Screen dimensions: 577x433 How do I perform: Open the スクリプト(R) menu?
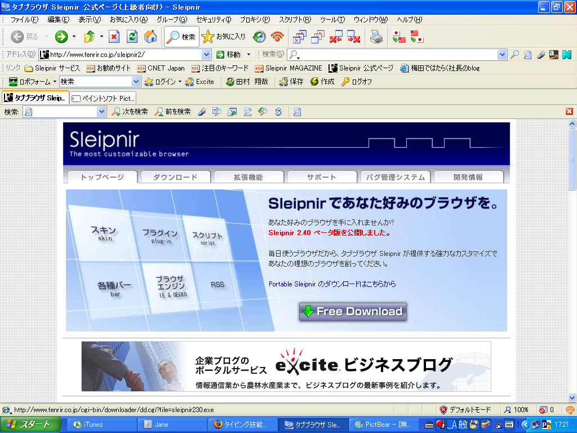click(295, 20)
